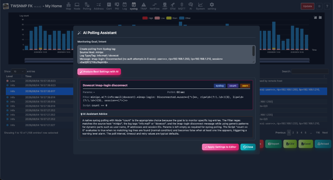Go to pagination page 116
The height and width of the screenshot is (180, 333).
[318, 133]
